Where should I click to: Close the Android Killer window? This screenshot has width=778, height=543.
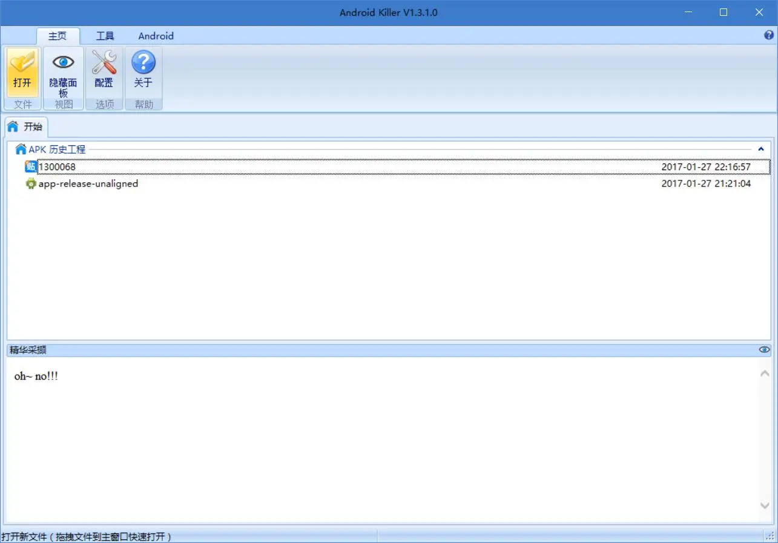pos(759,12)
